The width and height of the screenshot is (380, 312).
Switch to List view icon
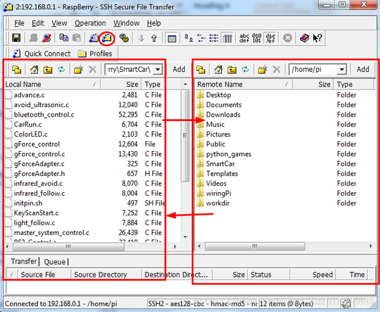[214, 38]
